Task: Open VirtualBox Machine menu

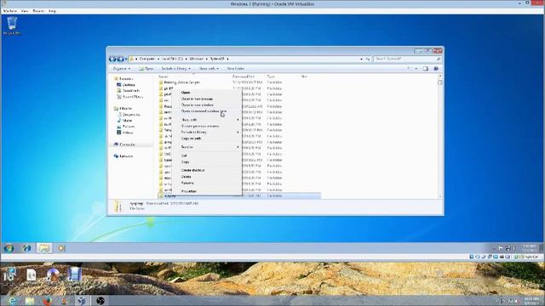Action: (9, 11)
